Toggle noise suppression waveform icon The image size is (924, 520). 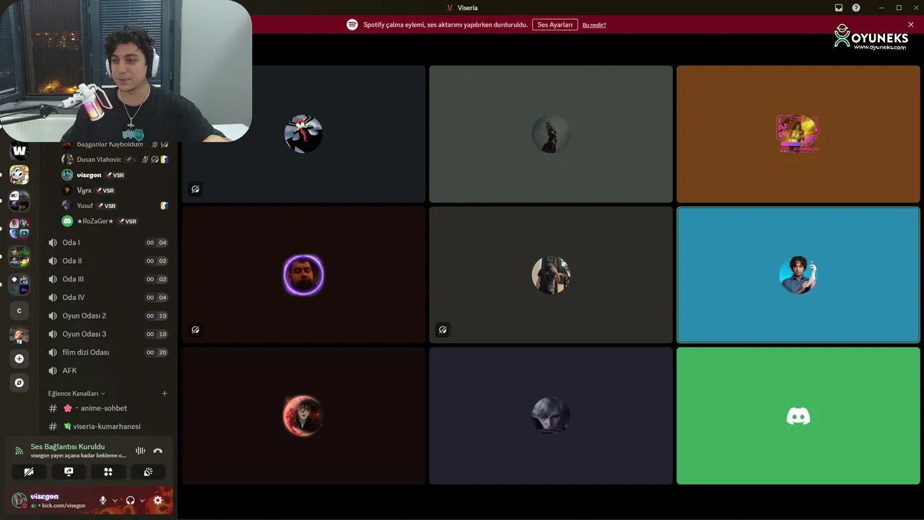coord(141,451)
